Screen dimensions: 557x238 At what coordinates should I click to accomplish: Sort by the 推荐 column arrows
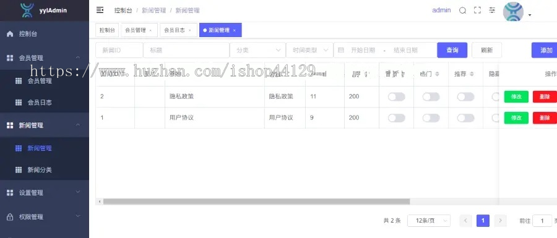[472, 74]
